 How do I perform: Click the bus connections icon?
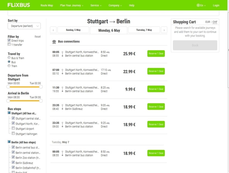(54, 42)
